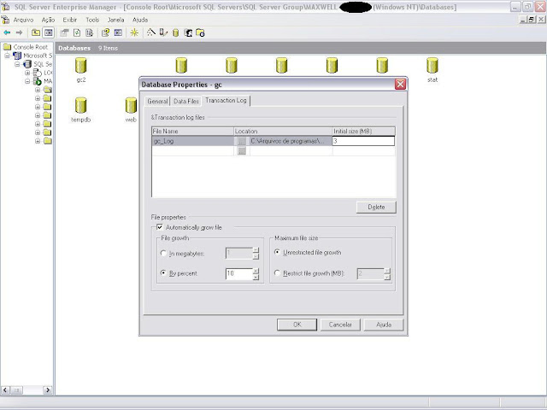The width and height of the screenshot is (547, 410).
Task: Click the Refresh toolbar icon
Action: pyautogui.click(x=77, y=32)
